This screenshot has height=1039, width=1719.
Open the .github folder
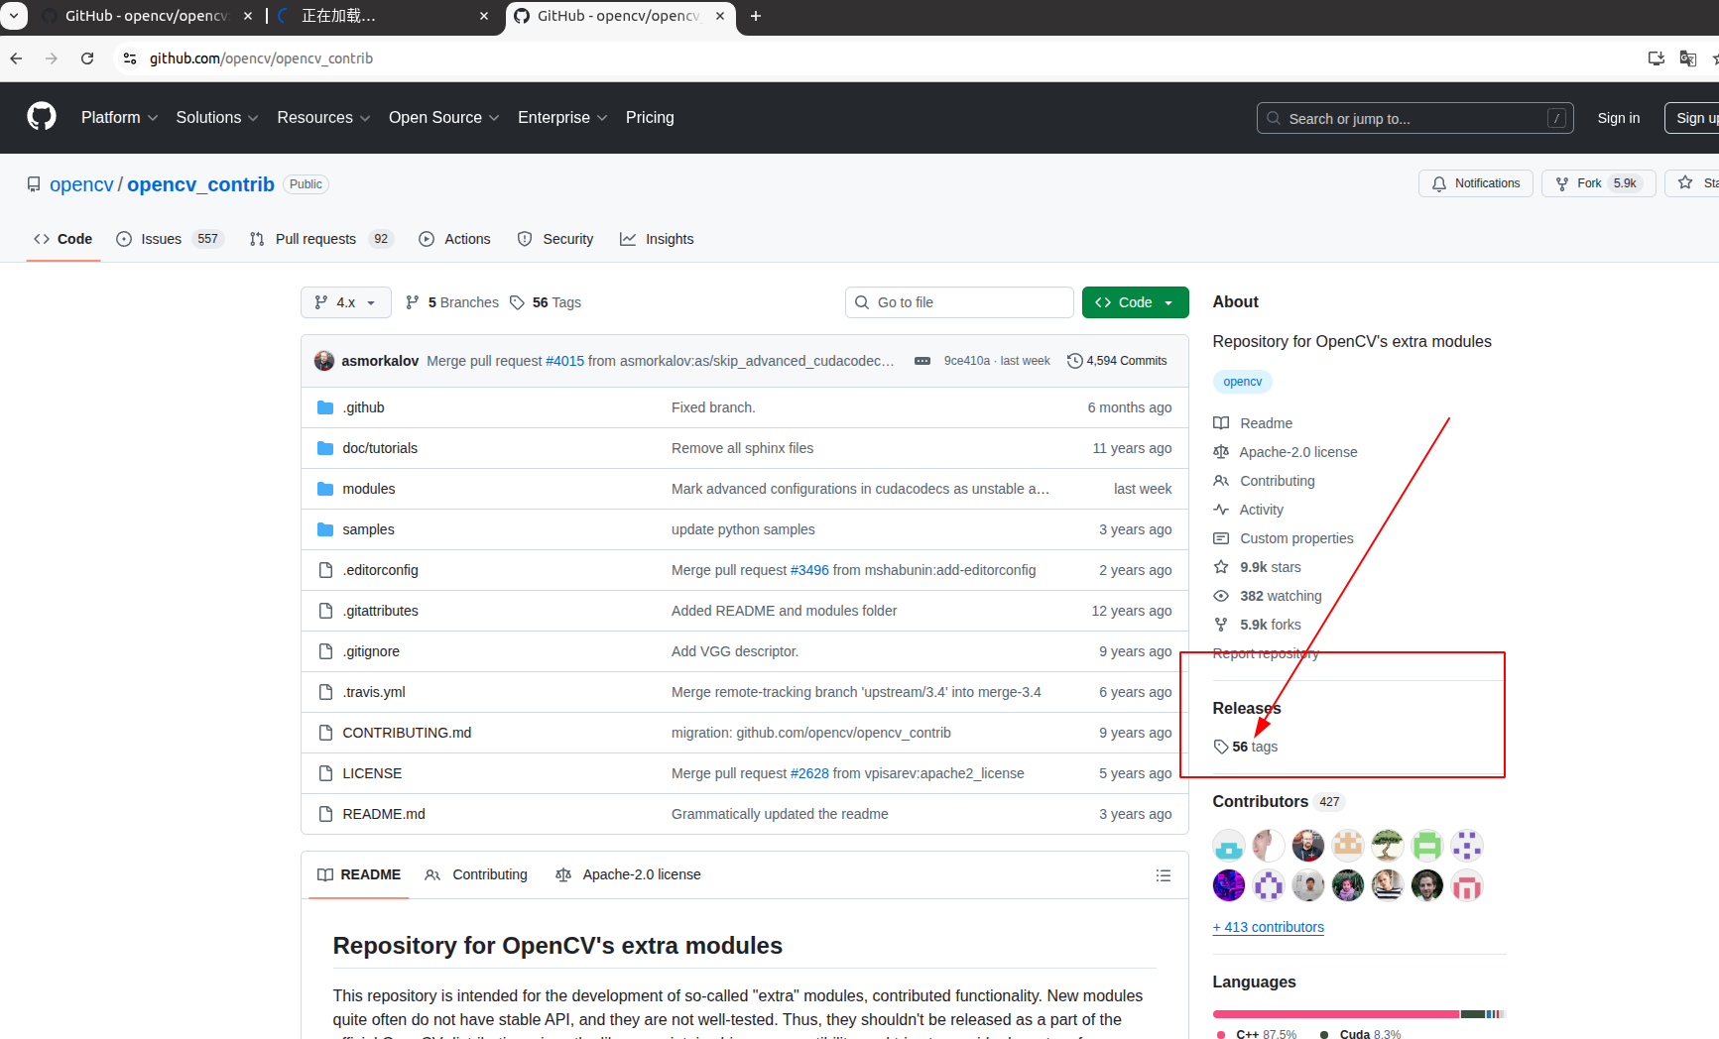[x=363, y=407]
